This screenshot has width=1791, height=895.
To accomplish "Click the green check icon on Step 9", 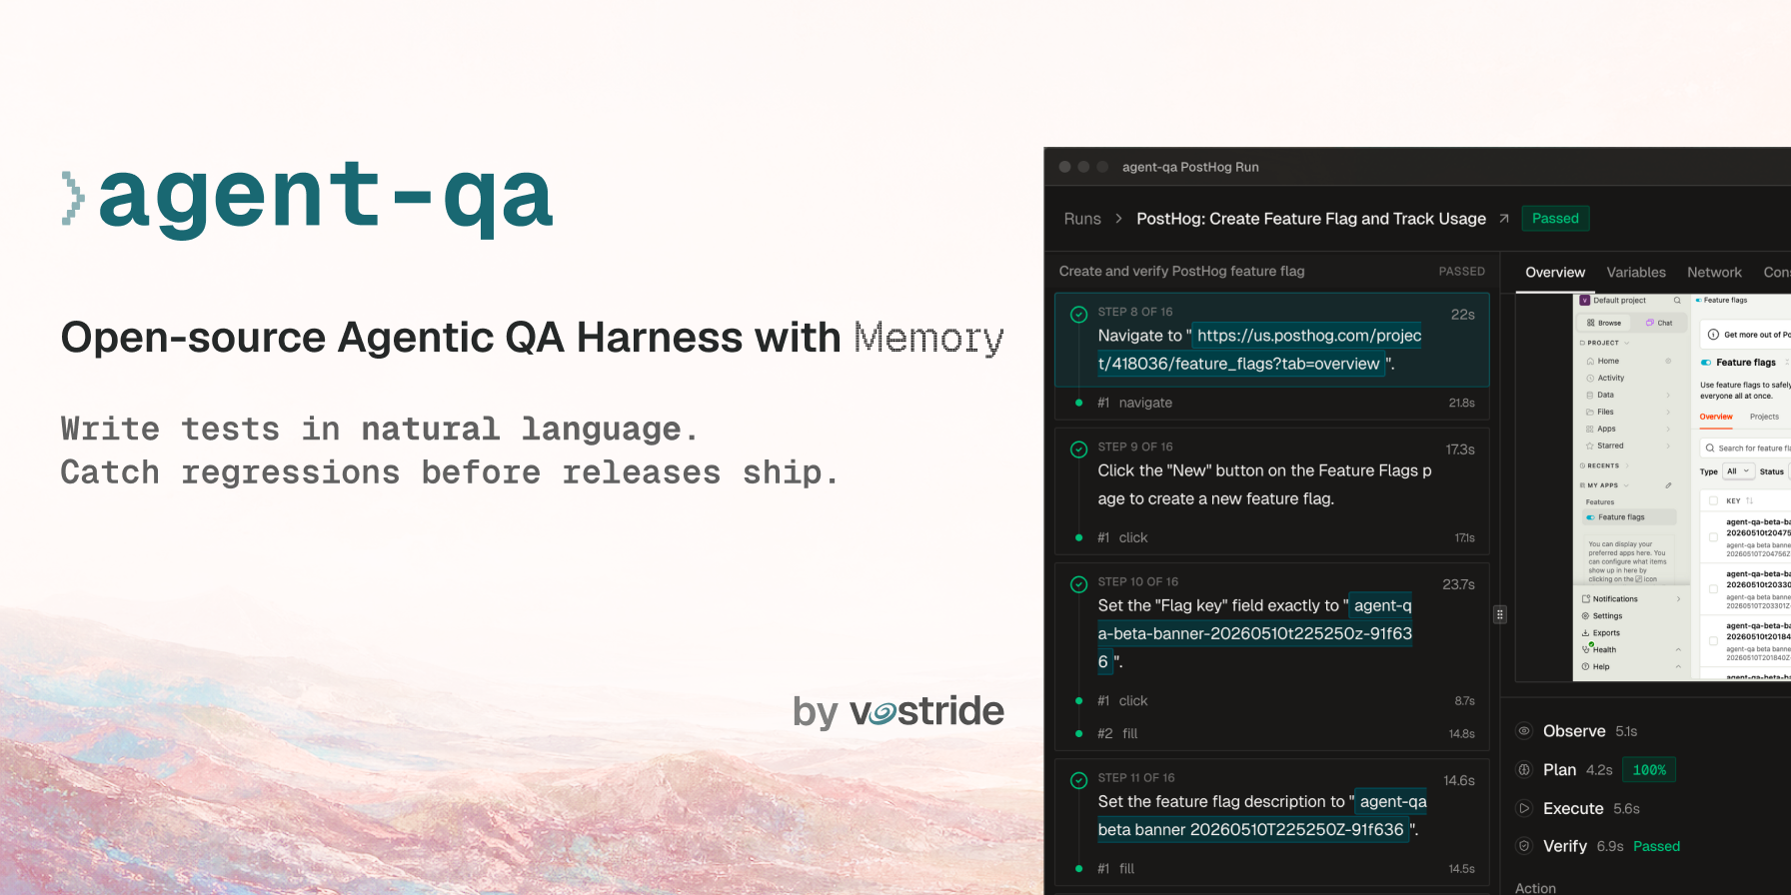I will click(1079, 449).
